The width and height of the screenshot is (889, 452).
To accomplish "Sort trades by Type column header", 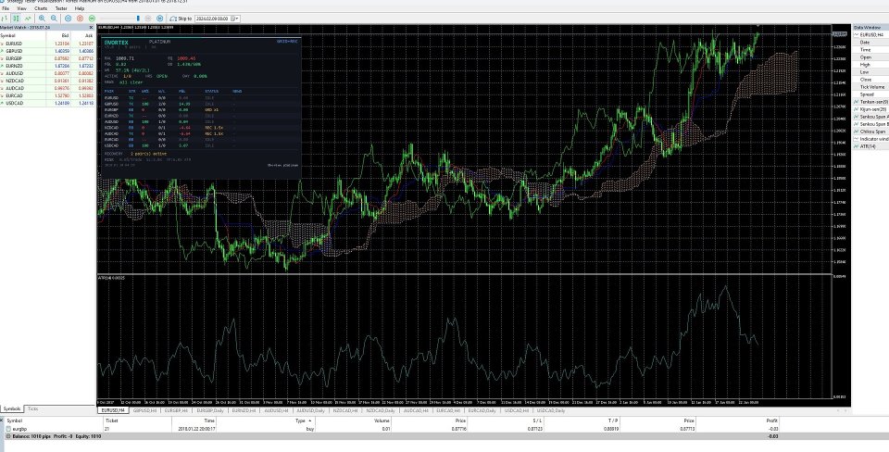I will (x=300, y=421).
